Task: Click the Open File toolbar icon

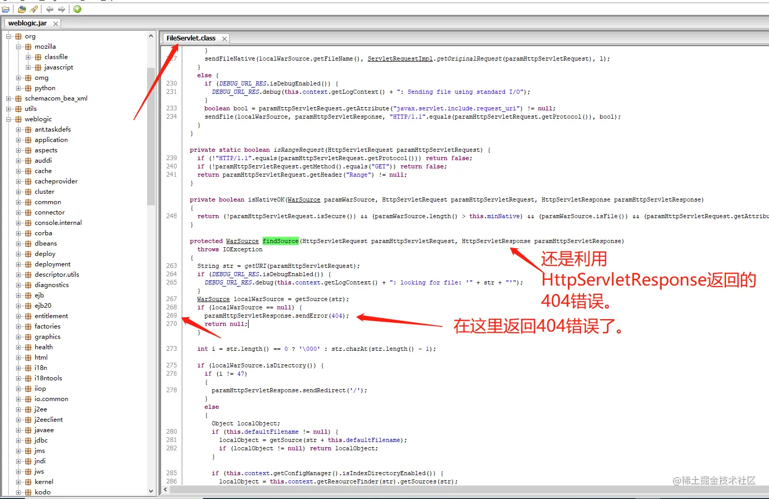Action: point(6,9)
